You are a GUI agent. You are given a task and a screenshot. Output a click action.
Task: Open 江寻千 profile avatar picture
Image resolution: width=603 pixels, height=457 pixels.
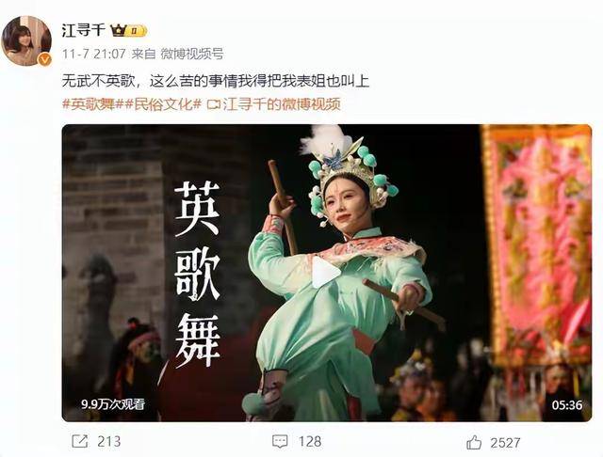coord(26,41)
